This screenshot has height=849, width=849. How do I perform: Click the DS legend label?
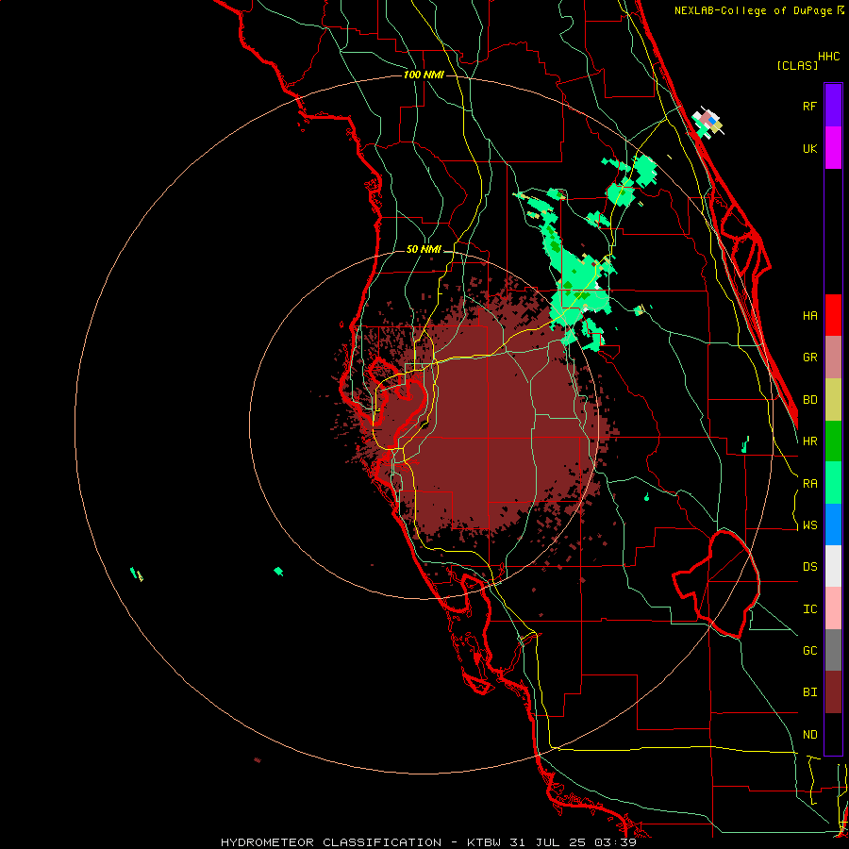click(x=809, y=567)
